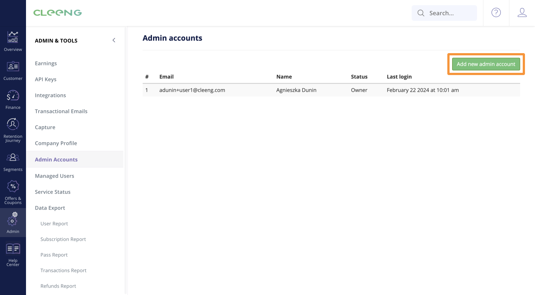The width and height of the screenshot is (535, 295).
Task: Select the Customer section icon
Action: click(x=13, y=69)
